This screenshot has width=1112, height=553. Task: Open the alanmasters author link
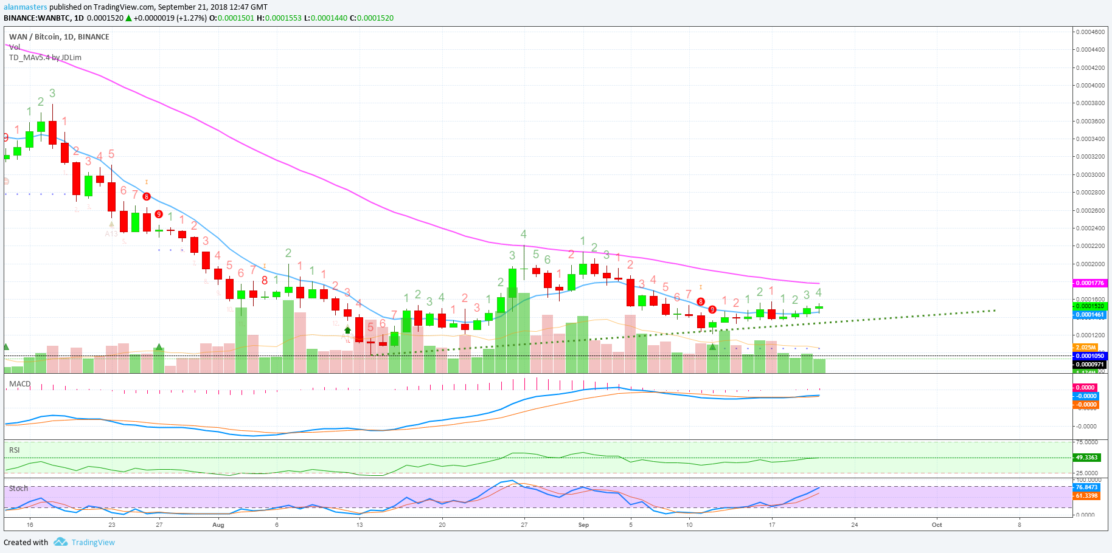click(26, 7)
